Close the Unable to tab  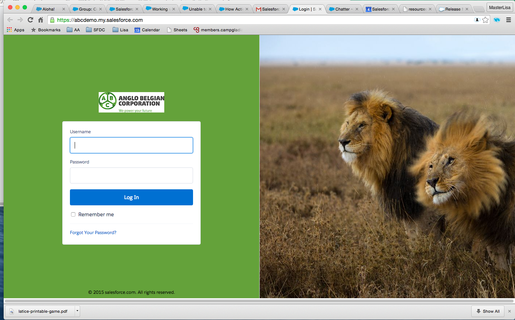[210, 9]
